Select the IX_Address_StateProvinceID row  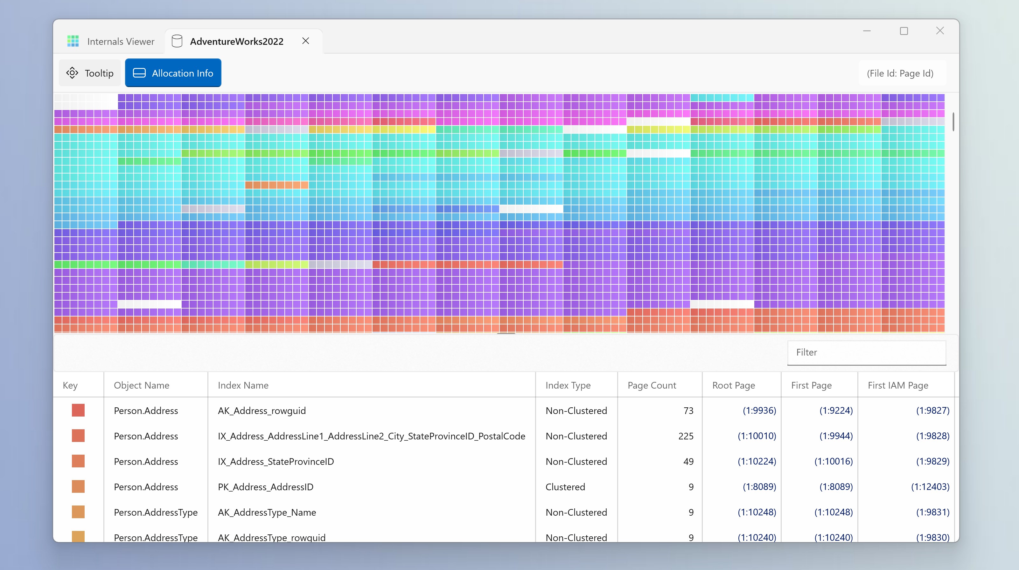pos(506,461)
